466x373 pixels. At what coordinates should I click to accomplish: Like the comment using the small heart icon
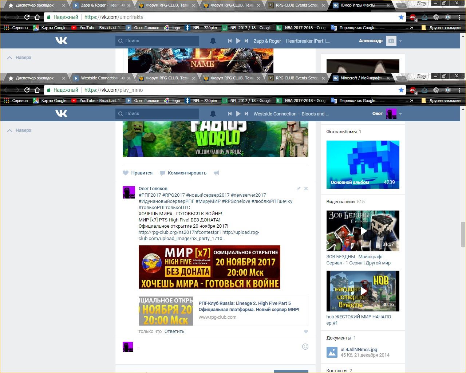pyautogui.click(x=306, y=331)
